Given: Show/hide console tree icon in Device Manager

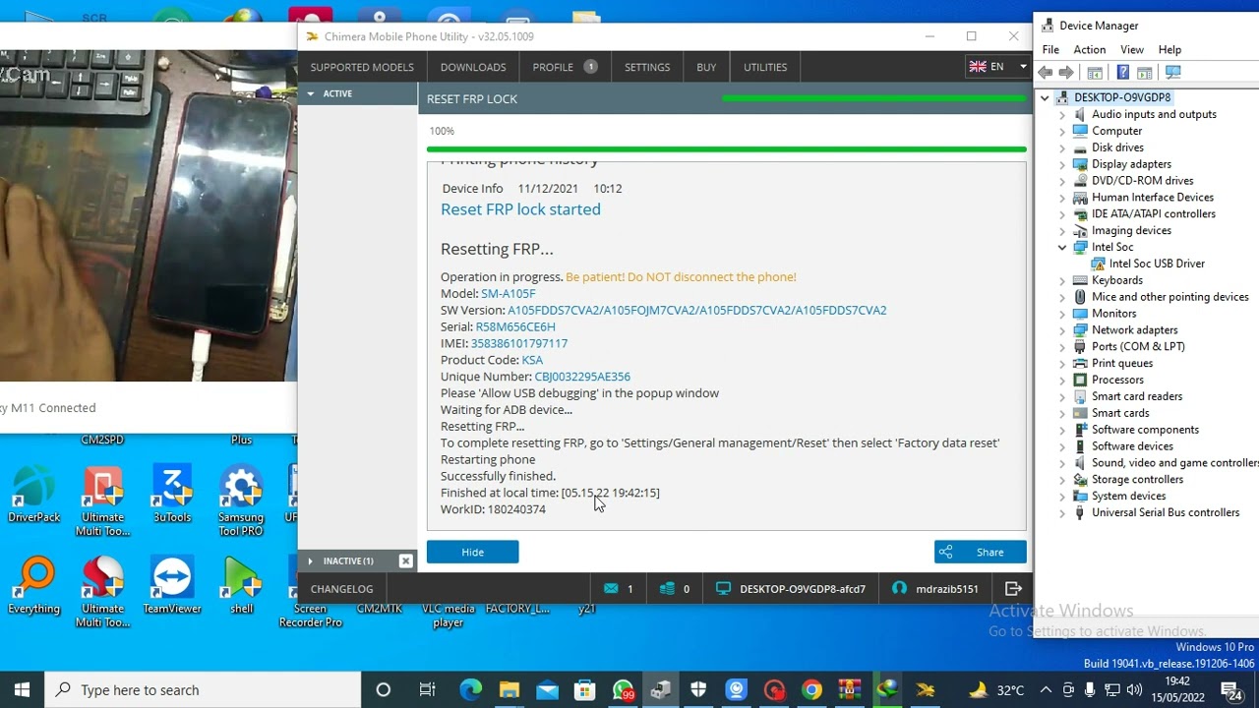Looking at the screenshot, I should (1095, 73).
